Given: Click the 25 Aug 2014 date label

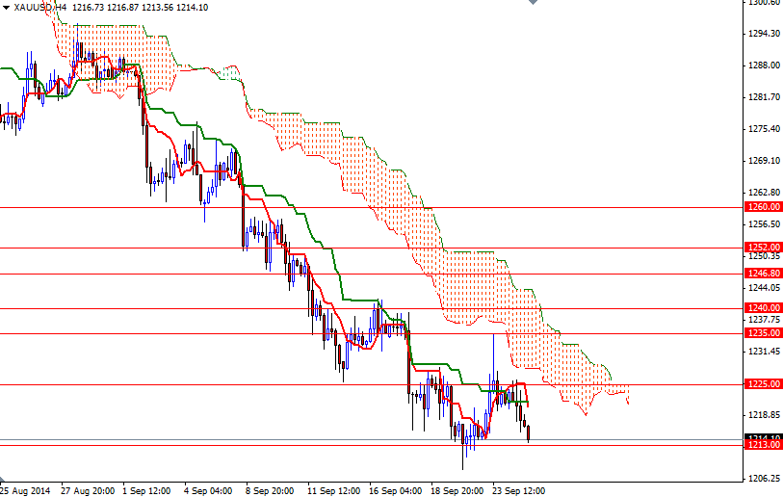Looking at the screenshot, I should pyautogui.click(x=25, y=491).
